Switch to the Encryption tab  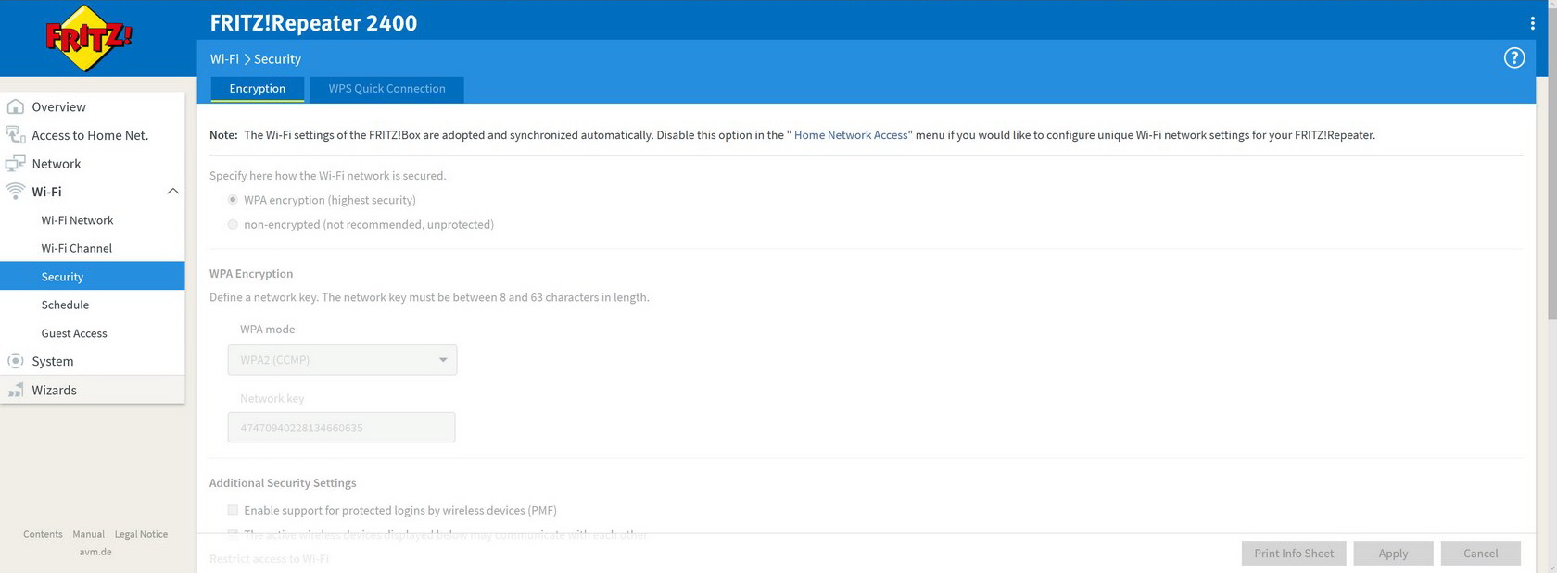pyautogui.click(x=258, y=89)
